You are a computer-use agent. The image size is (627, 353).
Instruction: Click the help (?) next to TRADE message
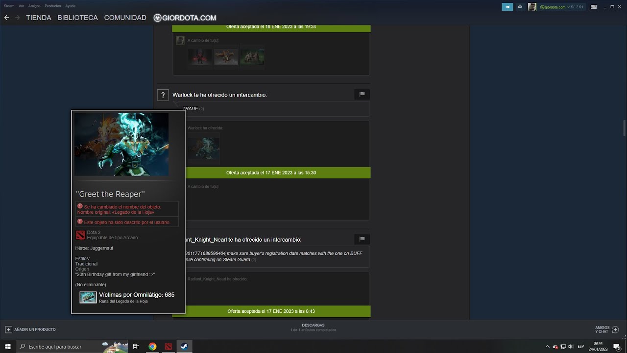point(201,109)
